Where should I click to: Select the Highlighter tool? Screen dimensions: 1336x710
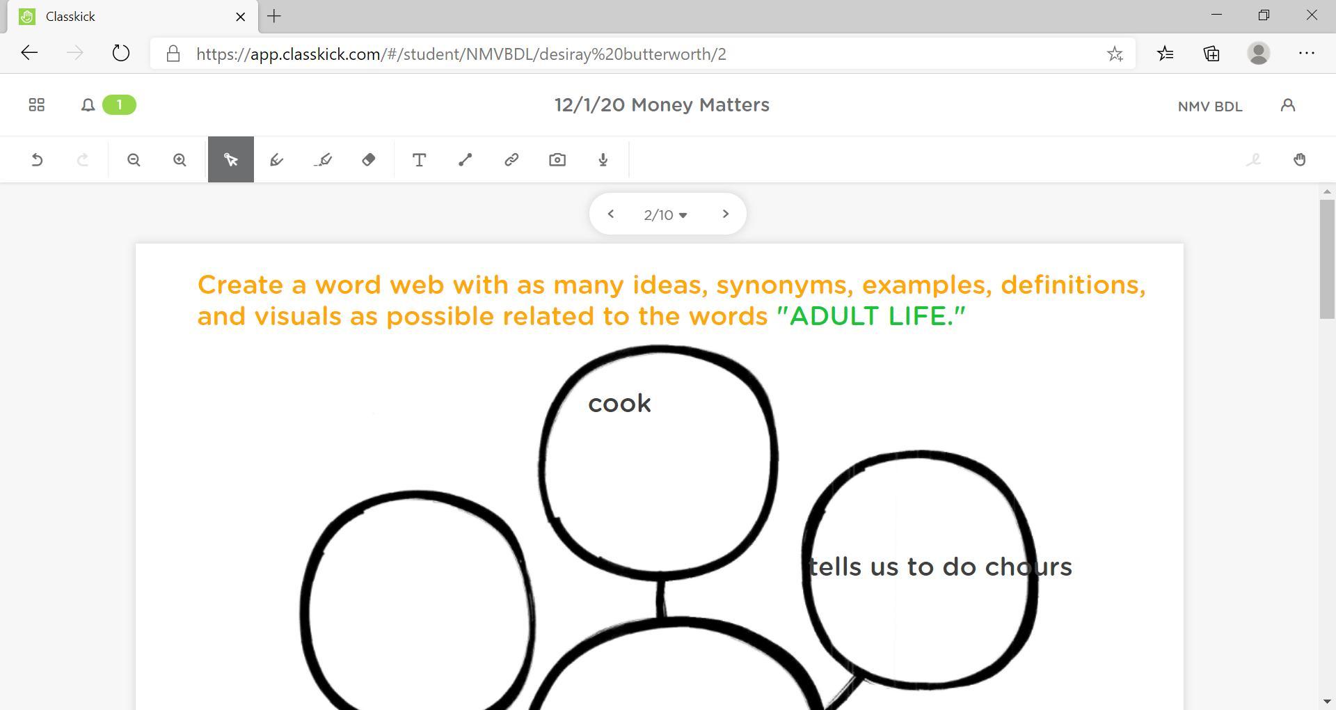coord(323,160)
